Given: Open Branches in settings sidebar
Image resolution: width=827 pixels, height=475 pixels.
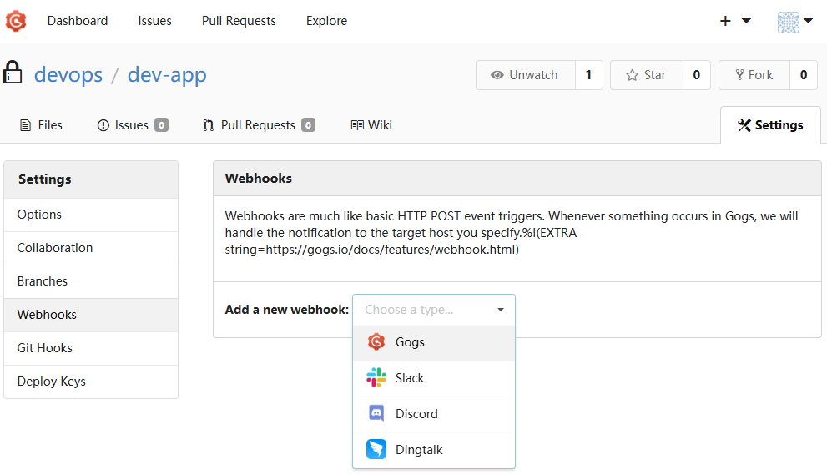Looking at the screenshot, I should tap(91, 281).
